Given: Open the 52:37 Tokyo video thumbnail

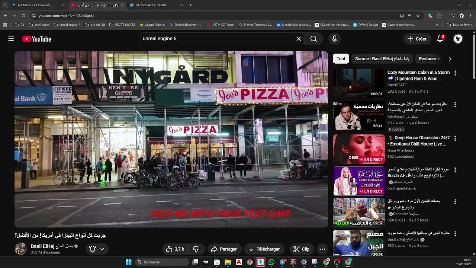Looking at the screenshot, I should [x=359, y=212].
